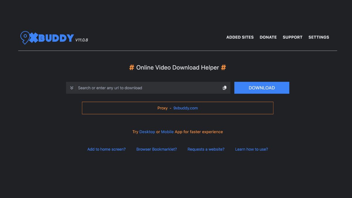Click the orange hash icon right of heading
Image resolution: width=352 pixels, height=198 pixels.
(223, 67)
